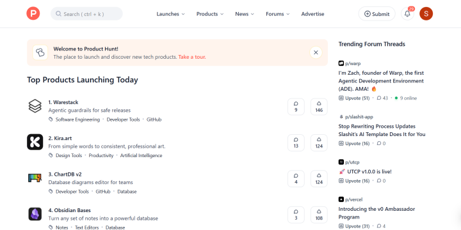Open Stop Rewriting Process Updates thread
Viewport: 461px width, 230px height.
click(382, 130)
